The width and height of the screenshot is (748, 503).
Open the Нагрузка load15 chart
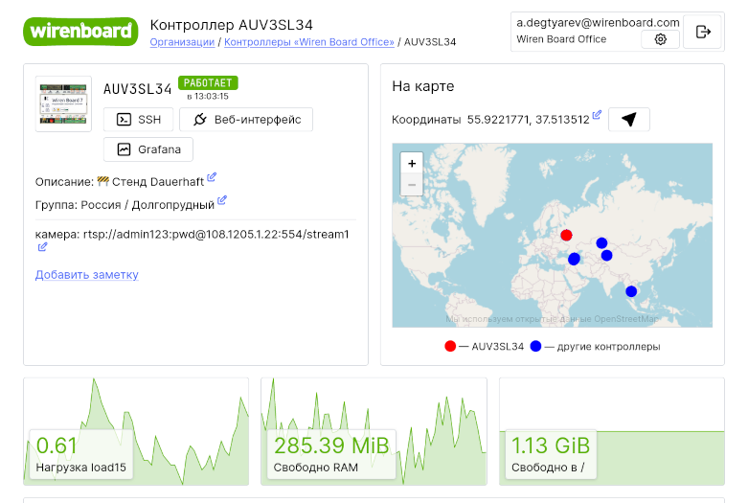136,431
